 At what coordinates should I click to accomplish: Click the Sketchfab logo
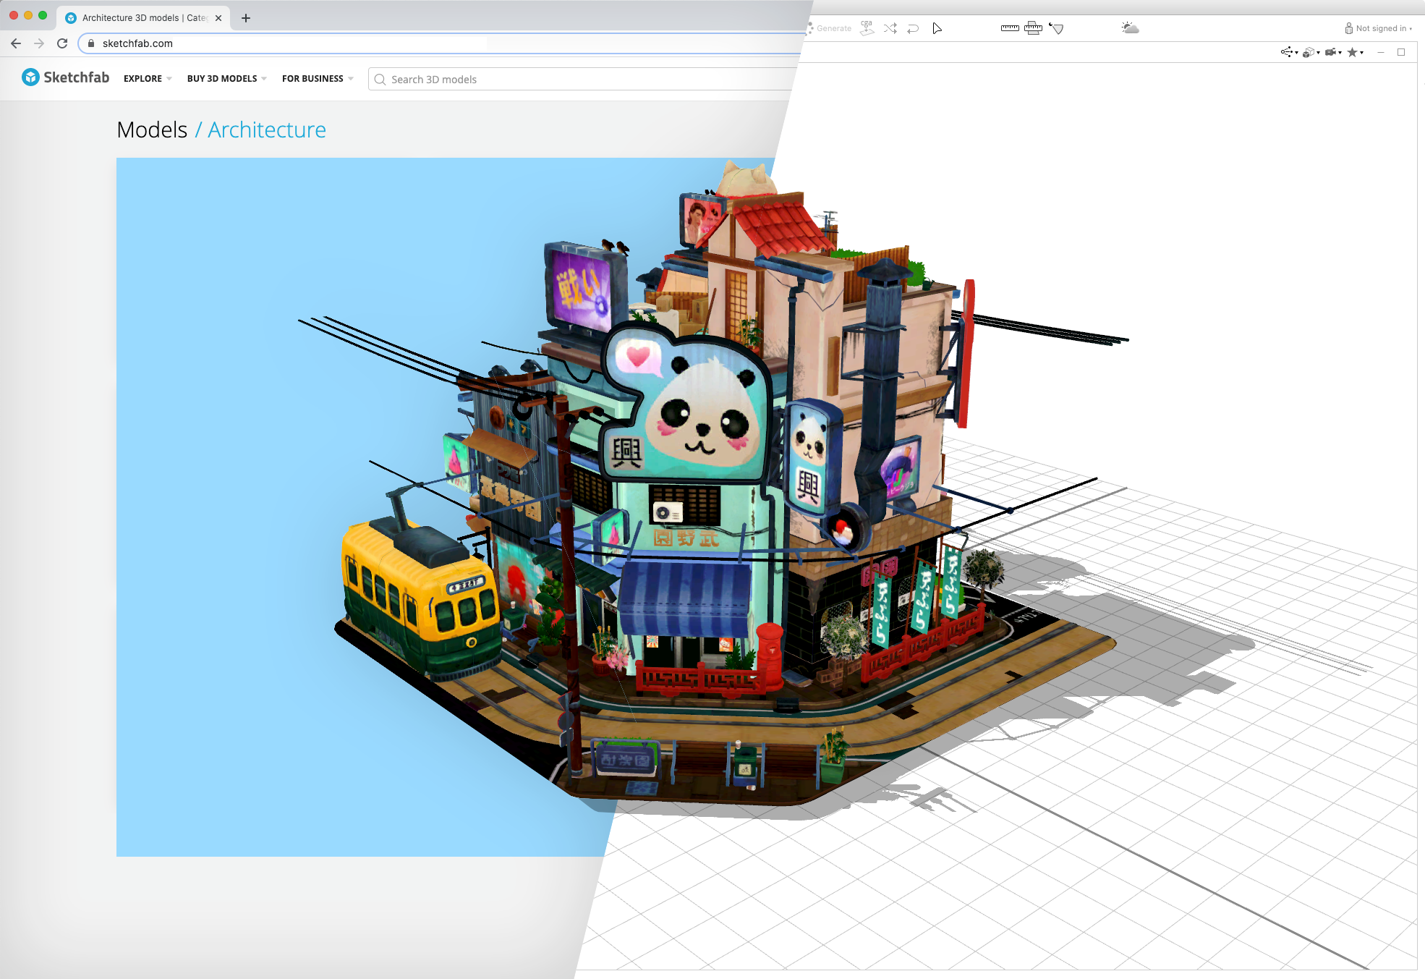coord(65,77)
